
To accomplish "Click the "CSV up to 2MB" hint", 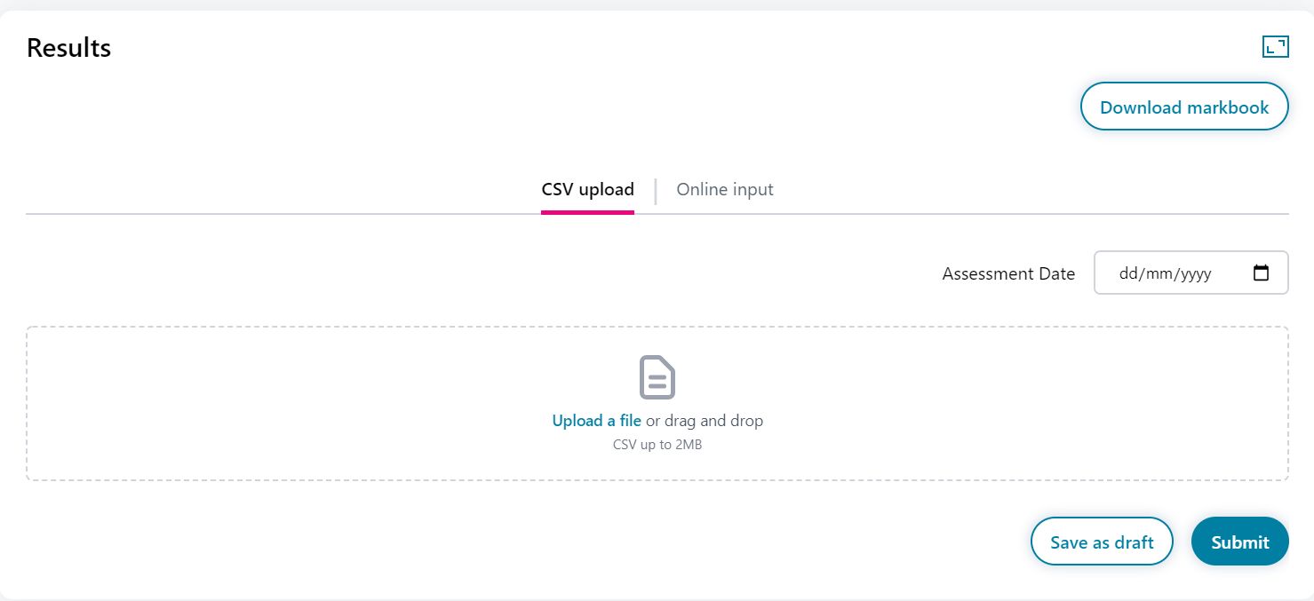I will 657,445.
